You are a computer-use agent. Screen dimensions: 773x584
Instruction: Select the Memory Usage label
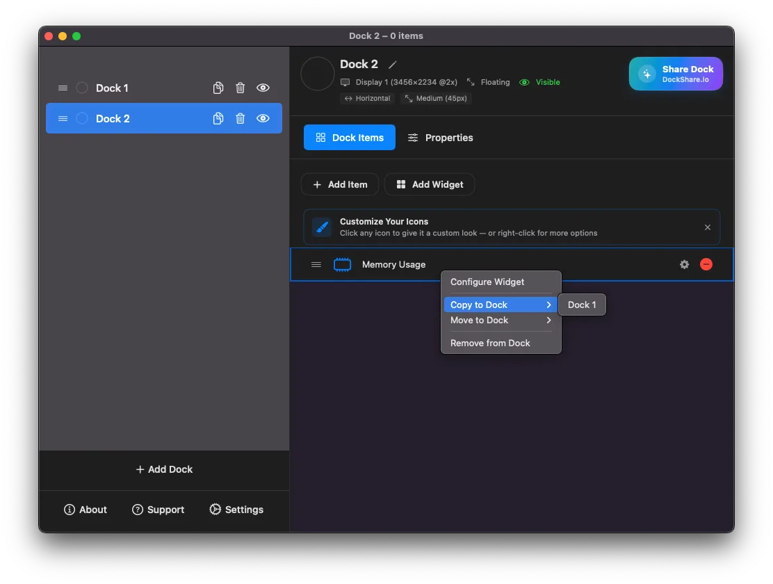(393, 265)
